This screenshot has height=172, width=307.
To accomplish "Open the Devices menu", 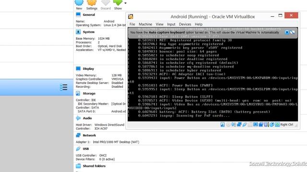I will 185,24.
